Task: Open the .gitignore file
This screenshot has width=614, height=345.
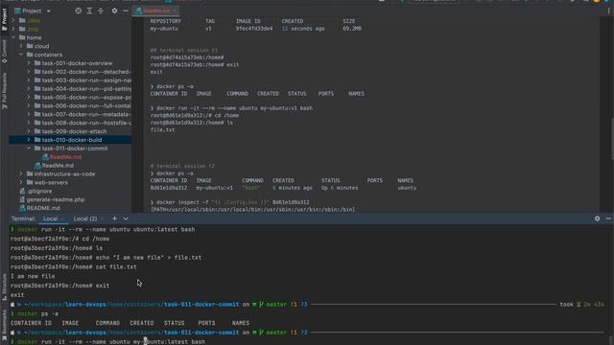Action: (x=35, y=191)
